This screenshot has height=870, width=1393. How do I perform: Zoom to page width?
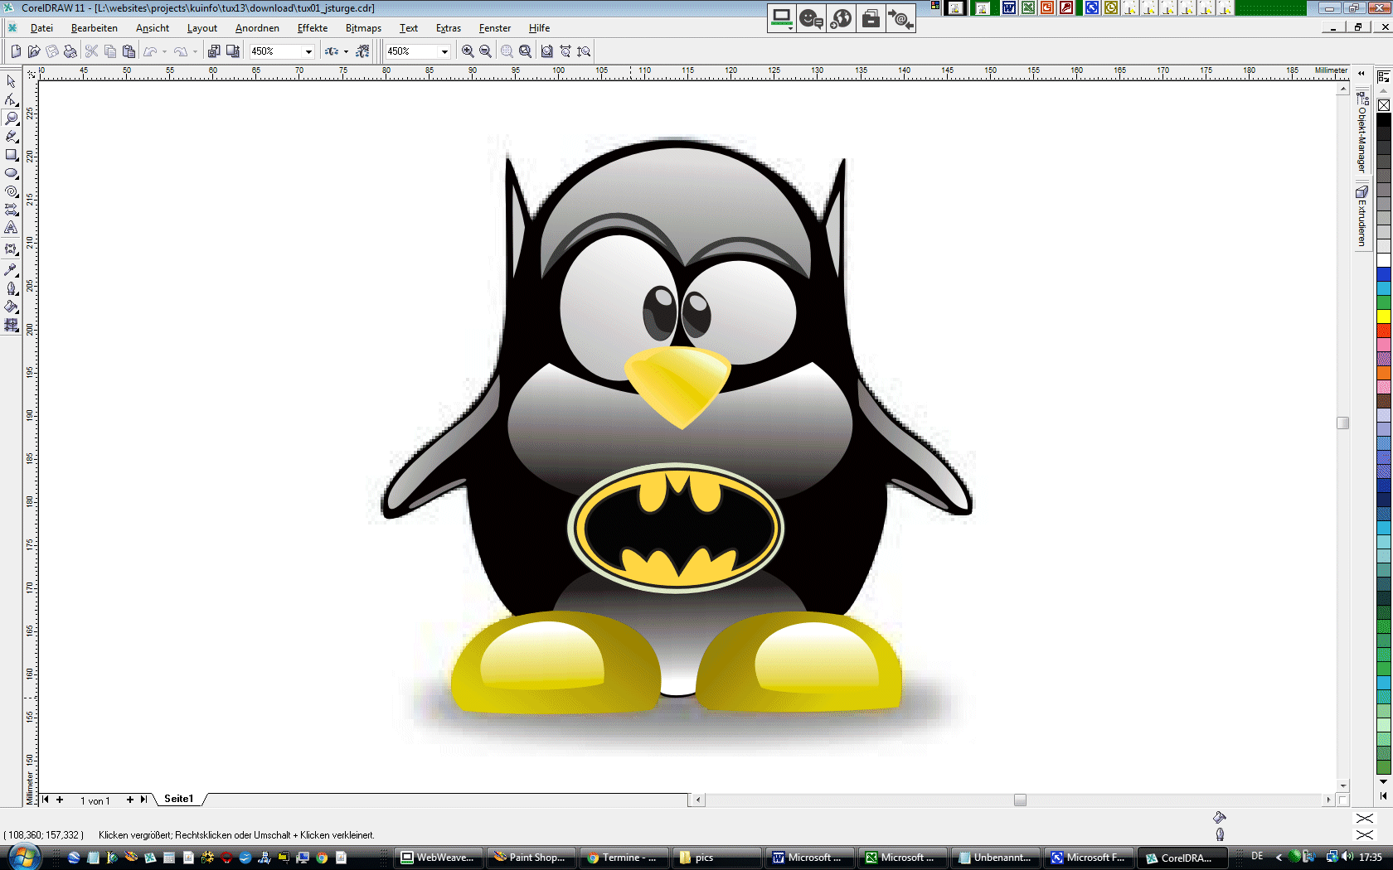click(x=565, y=51)
